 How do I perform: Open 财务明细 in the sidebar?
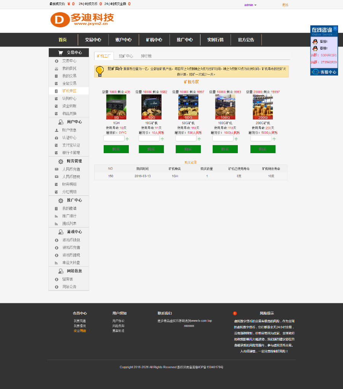(x=69, y=184)
